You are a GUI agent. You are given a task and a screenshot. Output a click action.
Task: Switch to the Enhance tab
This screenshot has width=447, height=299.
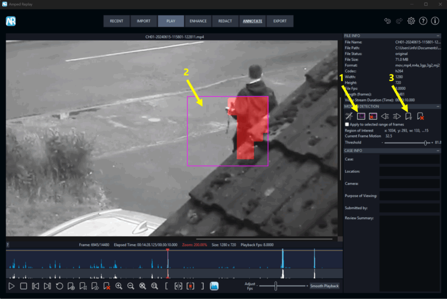point(198,21)
